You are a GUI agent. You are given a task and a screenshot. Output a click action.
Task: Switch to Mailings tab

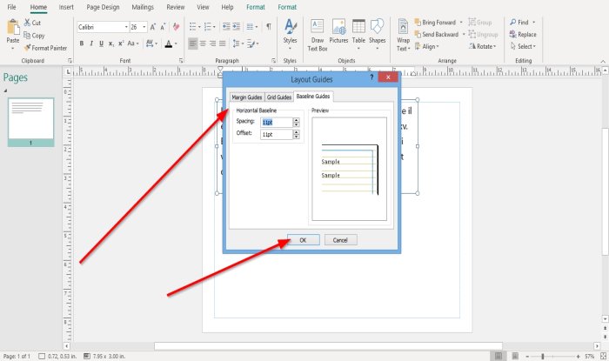pos(143,7)
